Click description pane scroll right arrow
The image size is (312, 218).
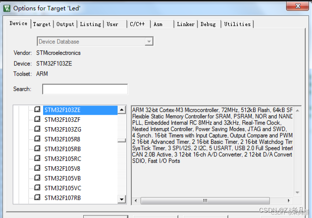[x=288, y=200]
